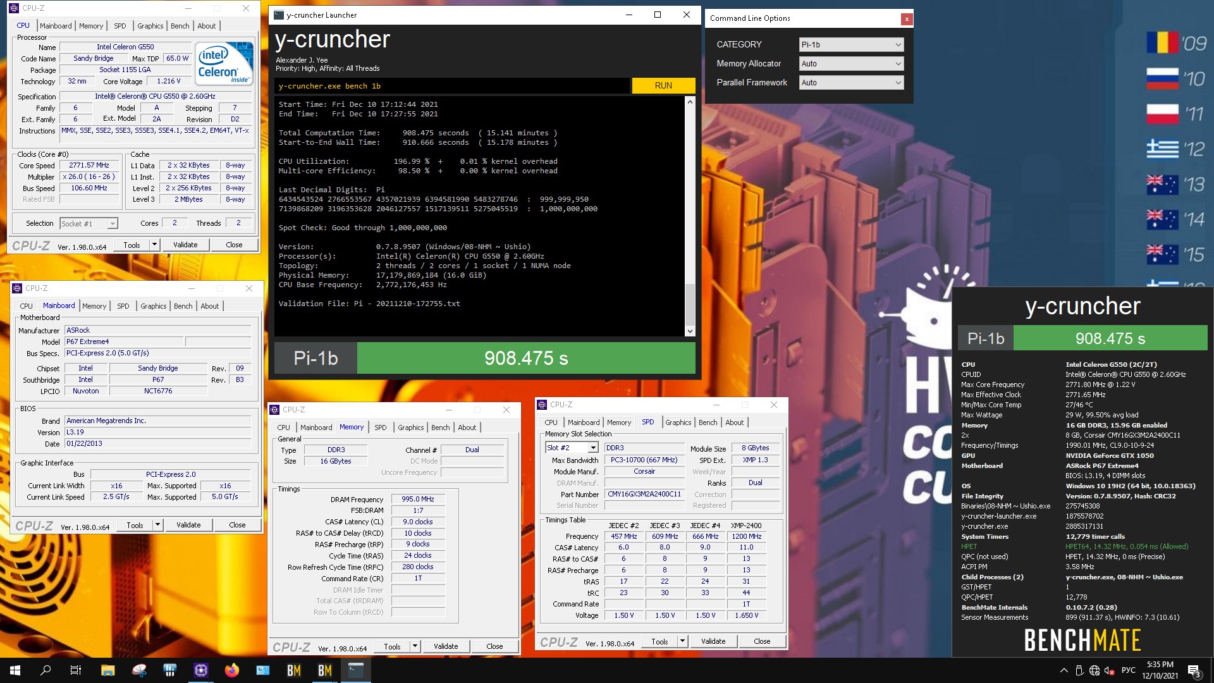This screenshot has height=683, width=1214.
Task: Open File Explorer from the taskbar
Action: coord(107,670)
